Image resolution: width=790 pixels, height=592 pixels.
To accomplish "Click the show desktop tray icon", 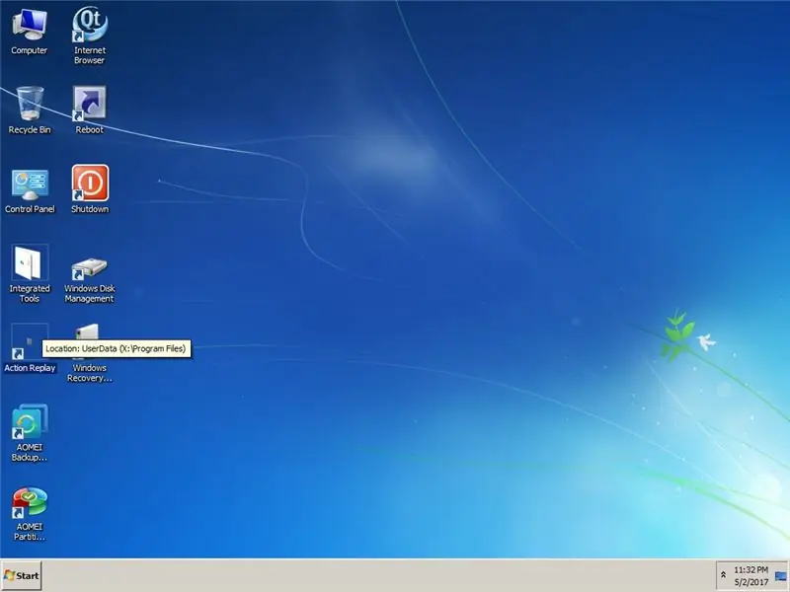I will [780, 576].
